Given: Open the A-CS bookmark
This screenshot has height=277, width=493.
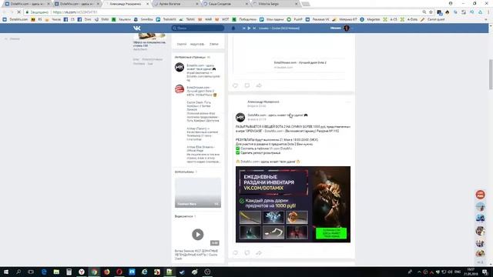Looking at the screenshot, I should 391,19.
